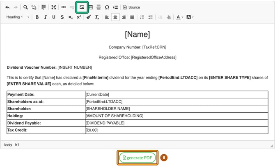This screenshot has width=275, height=167.
Task: Click the [SHAREHOLDER NAME] table cell
Action: pos(176,109)
